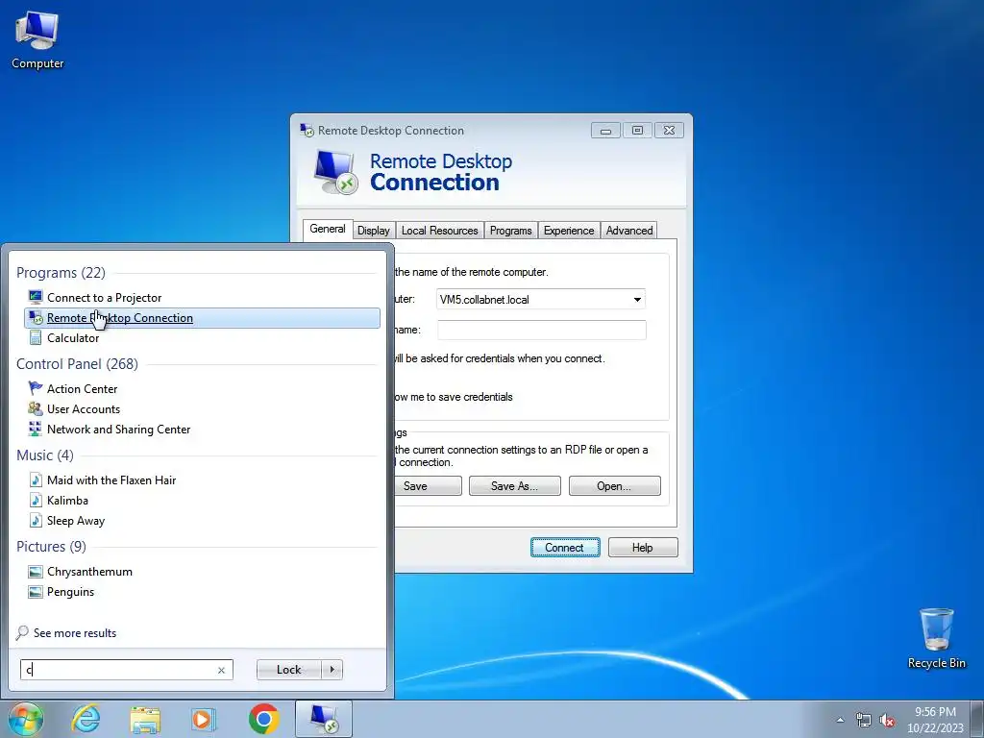Open the taskbar clock and date

935,720
